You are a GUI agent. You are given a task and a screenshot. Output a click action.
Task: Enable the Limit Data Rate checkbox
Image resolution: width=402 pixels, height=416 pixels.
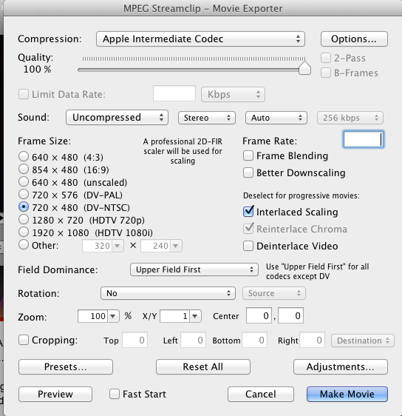click(24, 94)
